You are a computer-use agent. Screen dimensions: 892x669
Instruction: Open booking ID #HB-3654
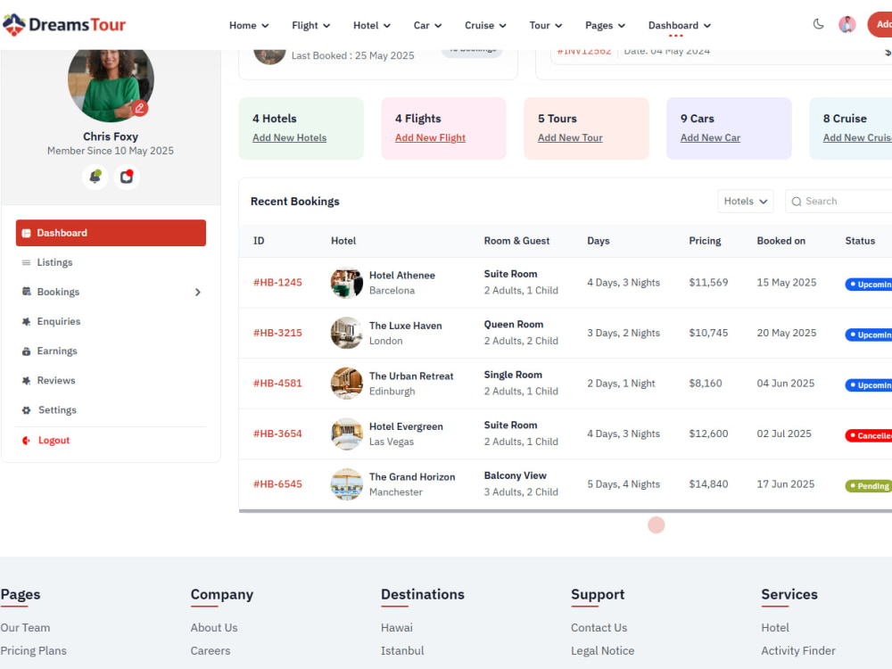point(277,434)
